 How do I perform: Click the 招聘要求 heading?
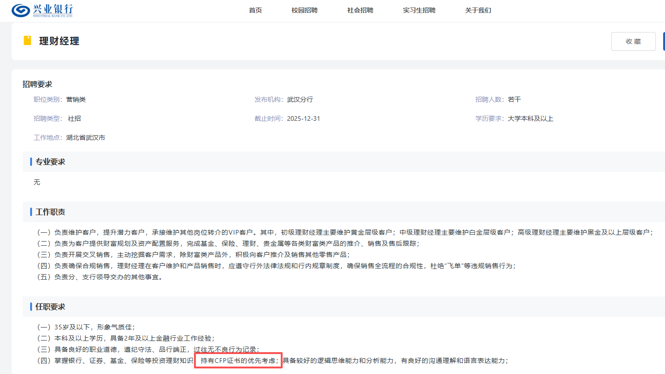[38, 84]
